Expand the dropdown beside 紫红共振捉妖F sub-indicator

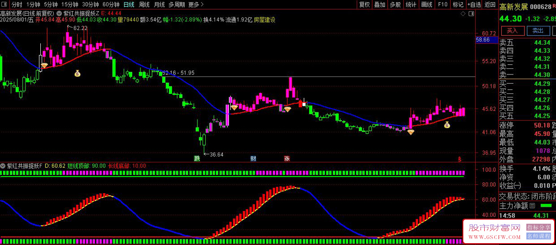click(3, 165)
